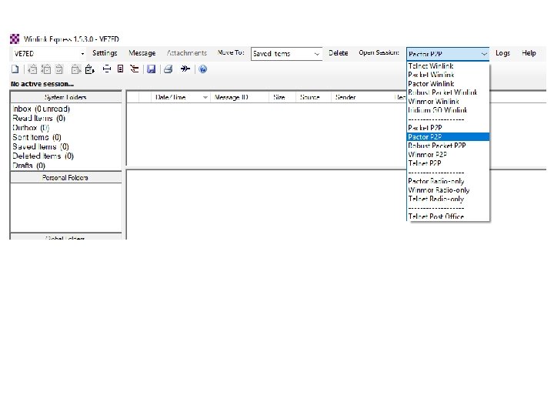
Task: Open the Read Items folder
Action: click(x=39, y=118)
